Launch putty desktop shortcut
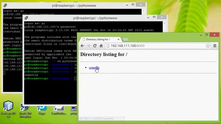 tap(74, 110)
